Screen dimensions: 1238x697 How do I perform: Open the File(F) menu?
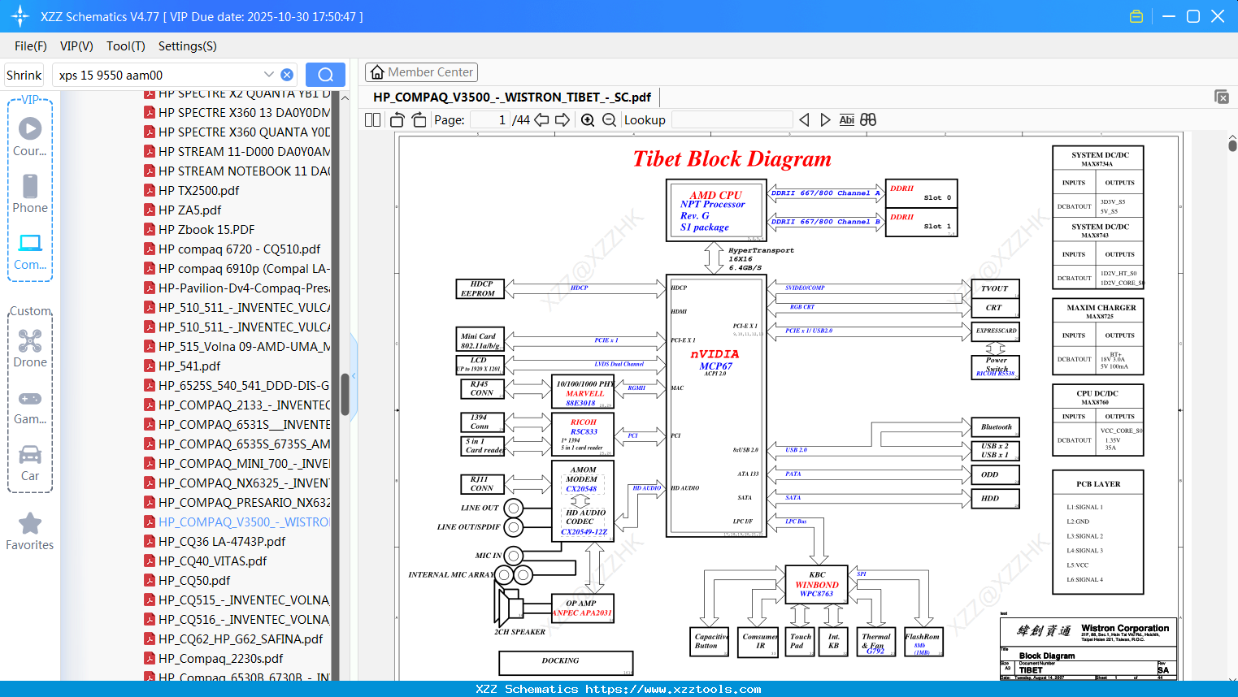[x=31, y=46]
